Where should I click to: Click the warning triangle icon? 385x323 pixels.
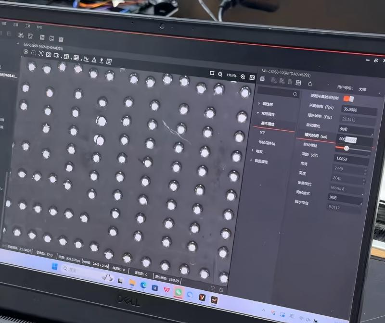[94, 60]
